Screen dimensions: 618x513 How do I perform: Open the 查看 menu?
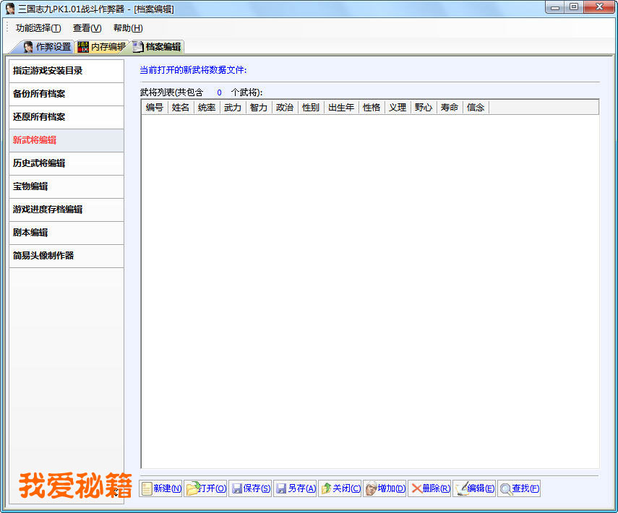click(x=87, y=28)
